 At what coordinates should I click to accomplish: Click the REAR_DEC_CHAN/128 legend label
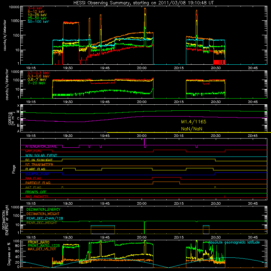coord(45,218)
